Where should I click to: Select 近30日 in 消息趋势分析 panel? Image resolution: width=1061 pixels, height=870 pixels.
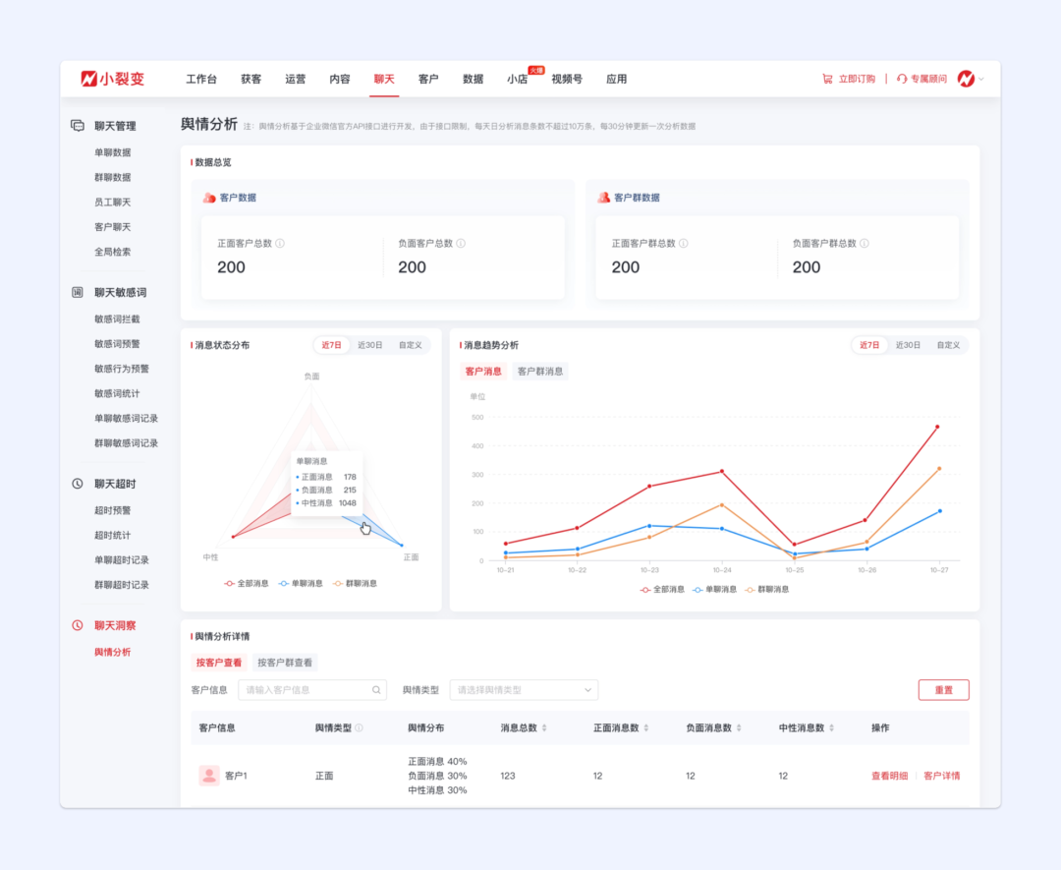pyautogui.click(x=907, y=345)
